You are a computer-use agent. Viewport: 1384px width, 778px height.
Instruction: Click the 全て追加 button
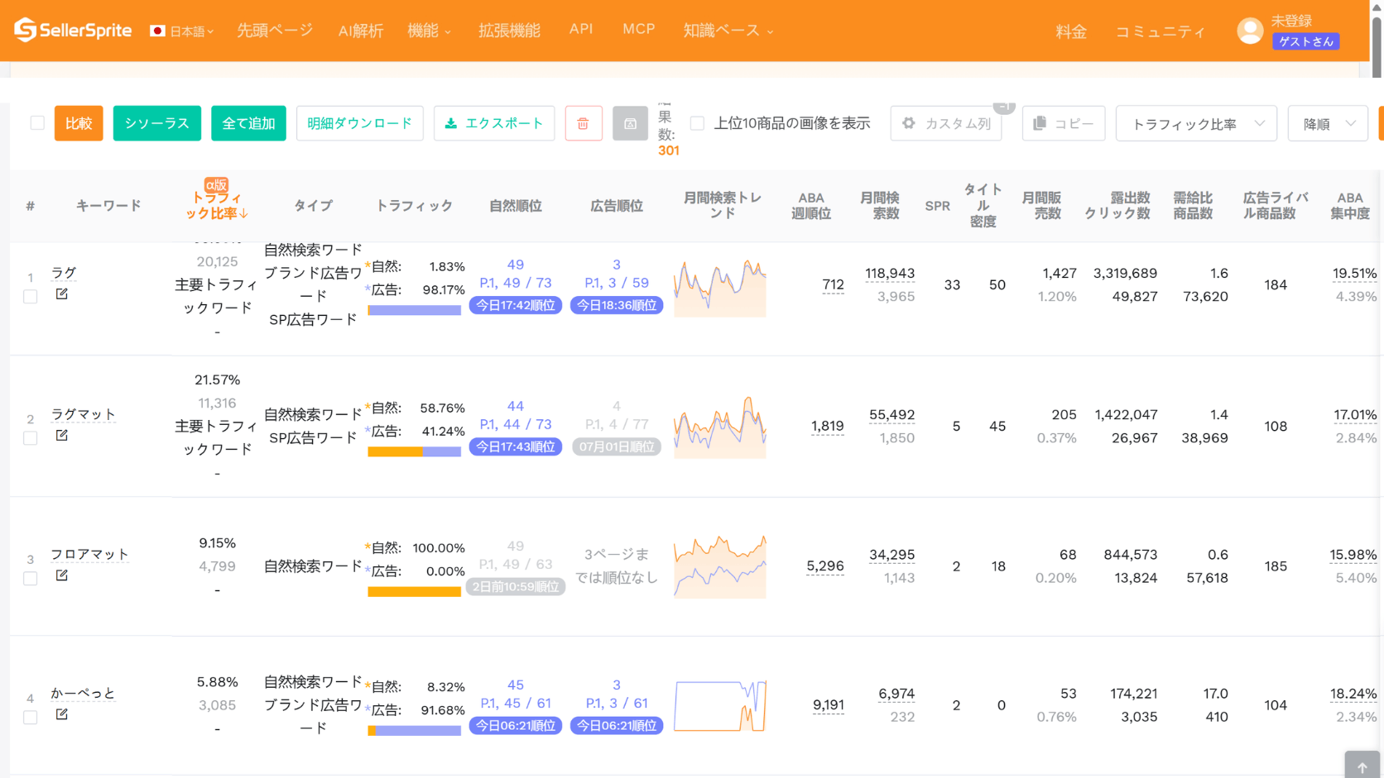248,123
